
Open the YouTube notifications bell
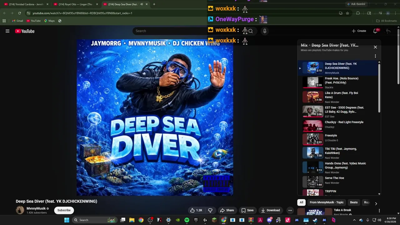pyautogui.click(x=376, y=31)
